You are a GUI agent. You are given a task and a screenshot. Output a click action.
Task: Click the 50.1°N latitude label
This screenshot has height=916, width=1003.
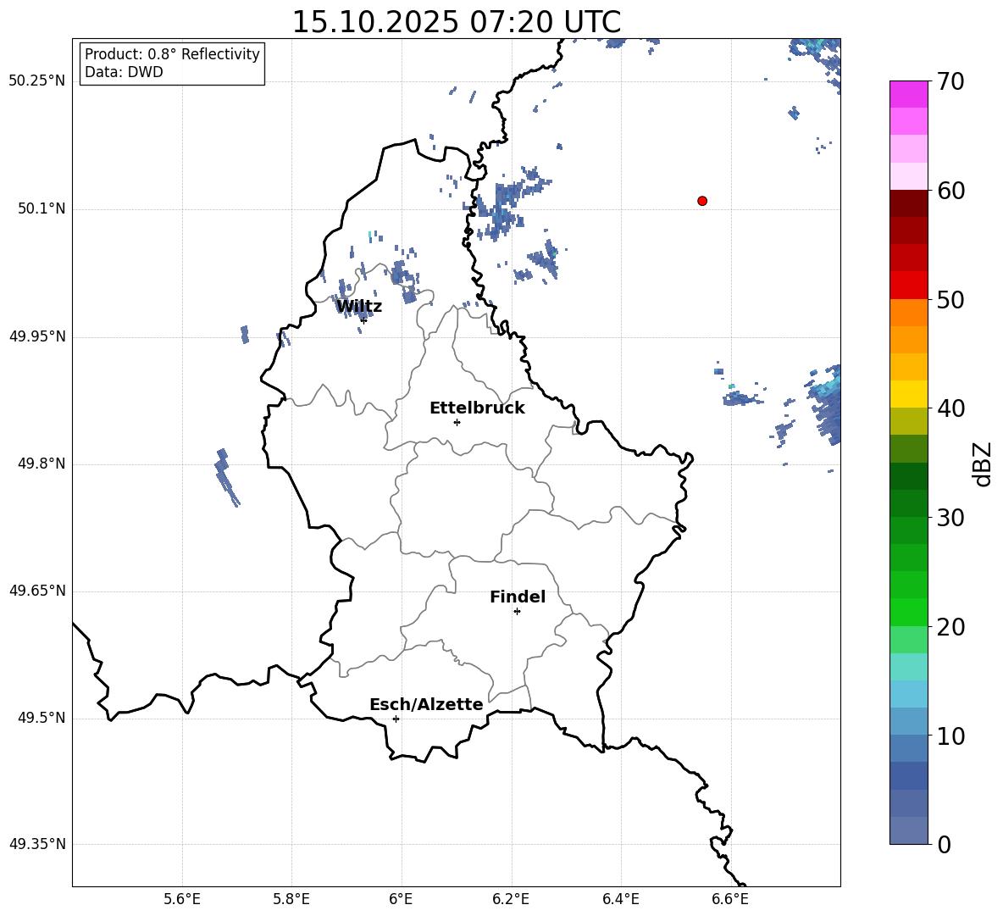click(x=42, y=209)
